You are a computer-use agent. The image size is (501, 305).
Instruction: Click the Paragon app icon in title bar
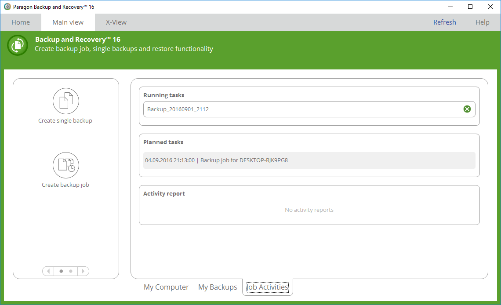tap(7, 7)
